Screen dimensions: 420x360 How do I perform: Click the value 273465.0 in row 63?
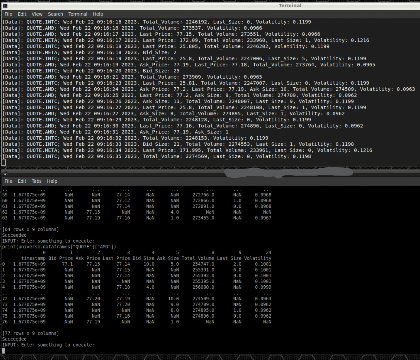coord(203,218)
